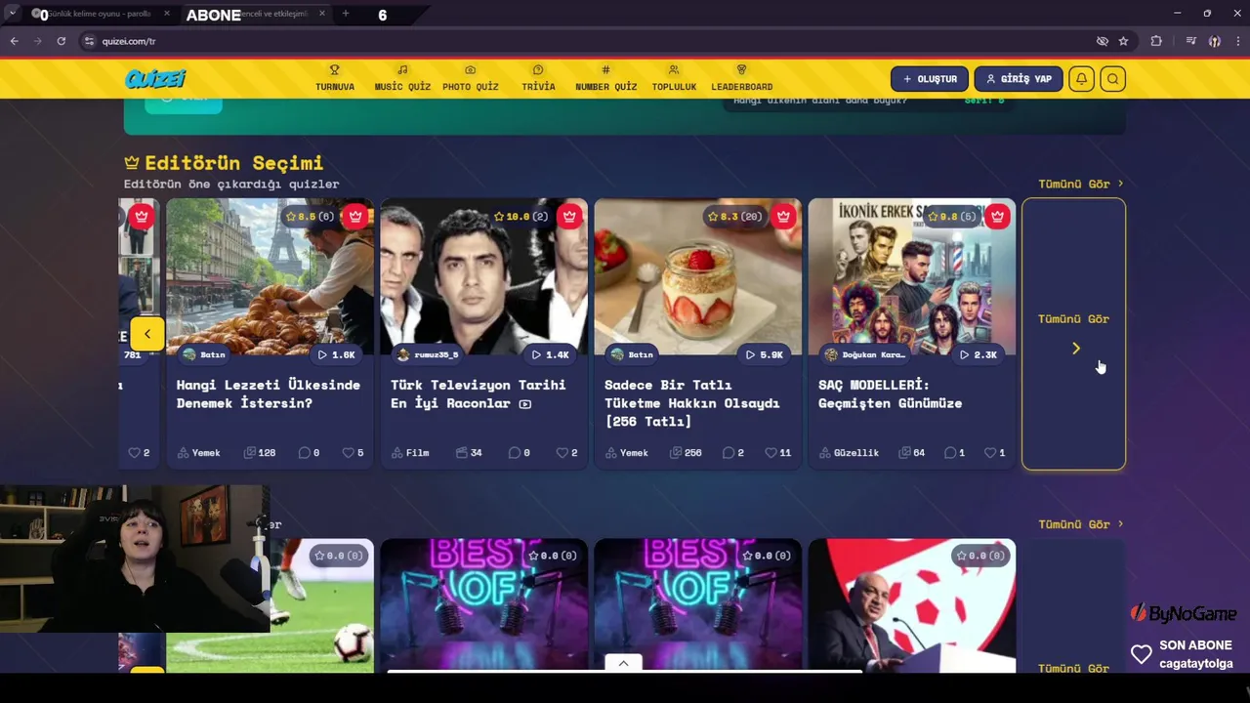Open croissant Paris quiz thumbnail
Screen dimensions: 1250x703
pyautogui.click(x=270, y=276)
